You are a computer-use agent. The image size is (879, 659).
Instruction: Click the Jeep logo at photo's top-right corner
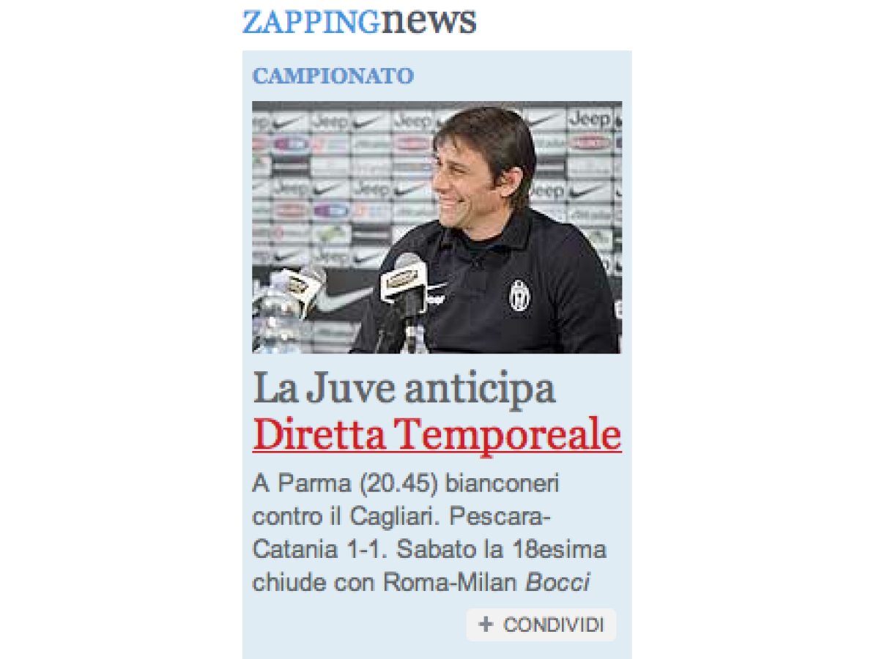590,118
